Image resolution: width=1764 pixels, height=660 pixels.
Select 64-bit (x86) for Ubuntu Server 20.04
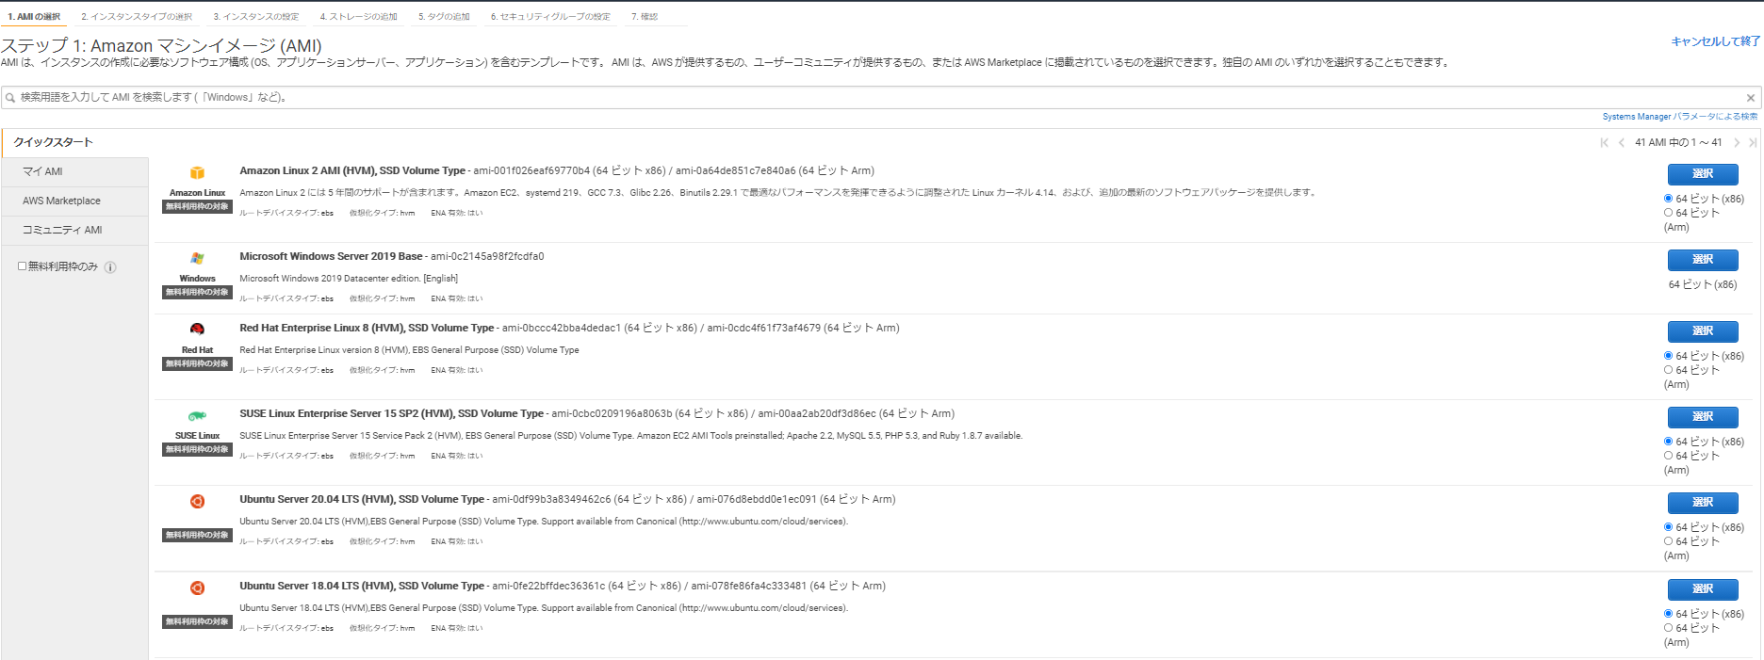[x=1668, y=527]
